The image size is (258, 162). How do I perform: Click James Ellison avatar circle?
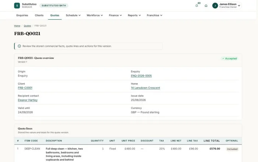pyautogui.click(x=215, y=6)
